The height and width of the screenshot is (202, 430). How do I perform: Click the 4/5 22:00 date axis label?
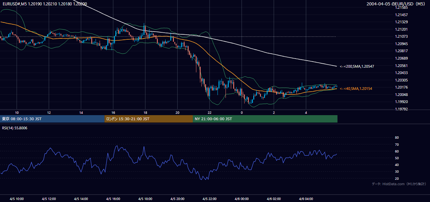[210, 199]
